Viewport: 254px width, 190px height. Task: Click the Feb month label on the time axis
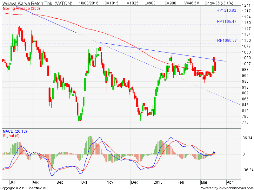pos(181,182)
